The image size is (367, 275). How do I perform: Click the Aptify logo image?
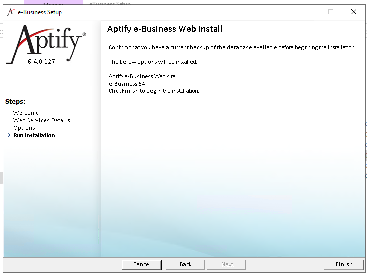pyautogui.click(x=46, y=44)
